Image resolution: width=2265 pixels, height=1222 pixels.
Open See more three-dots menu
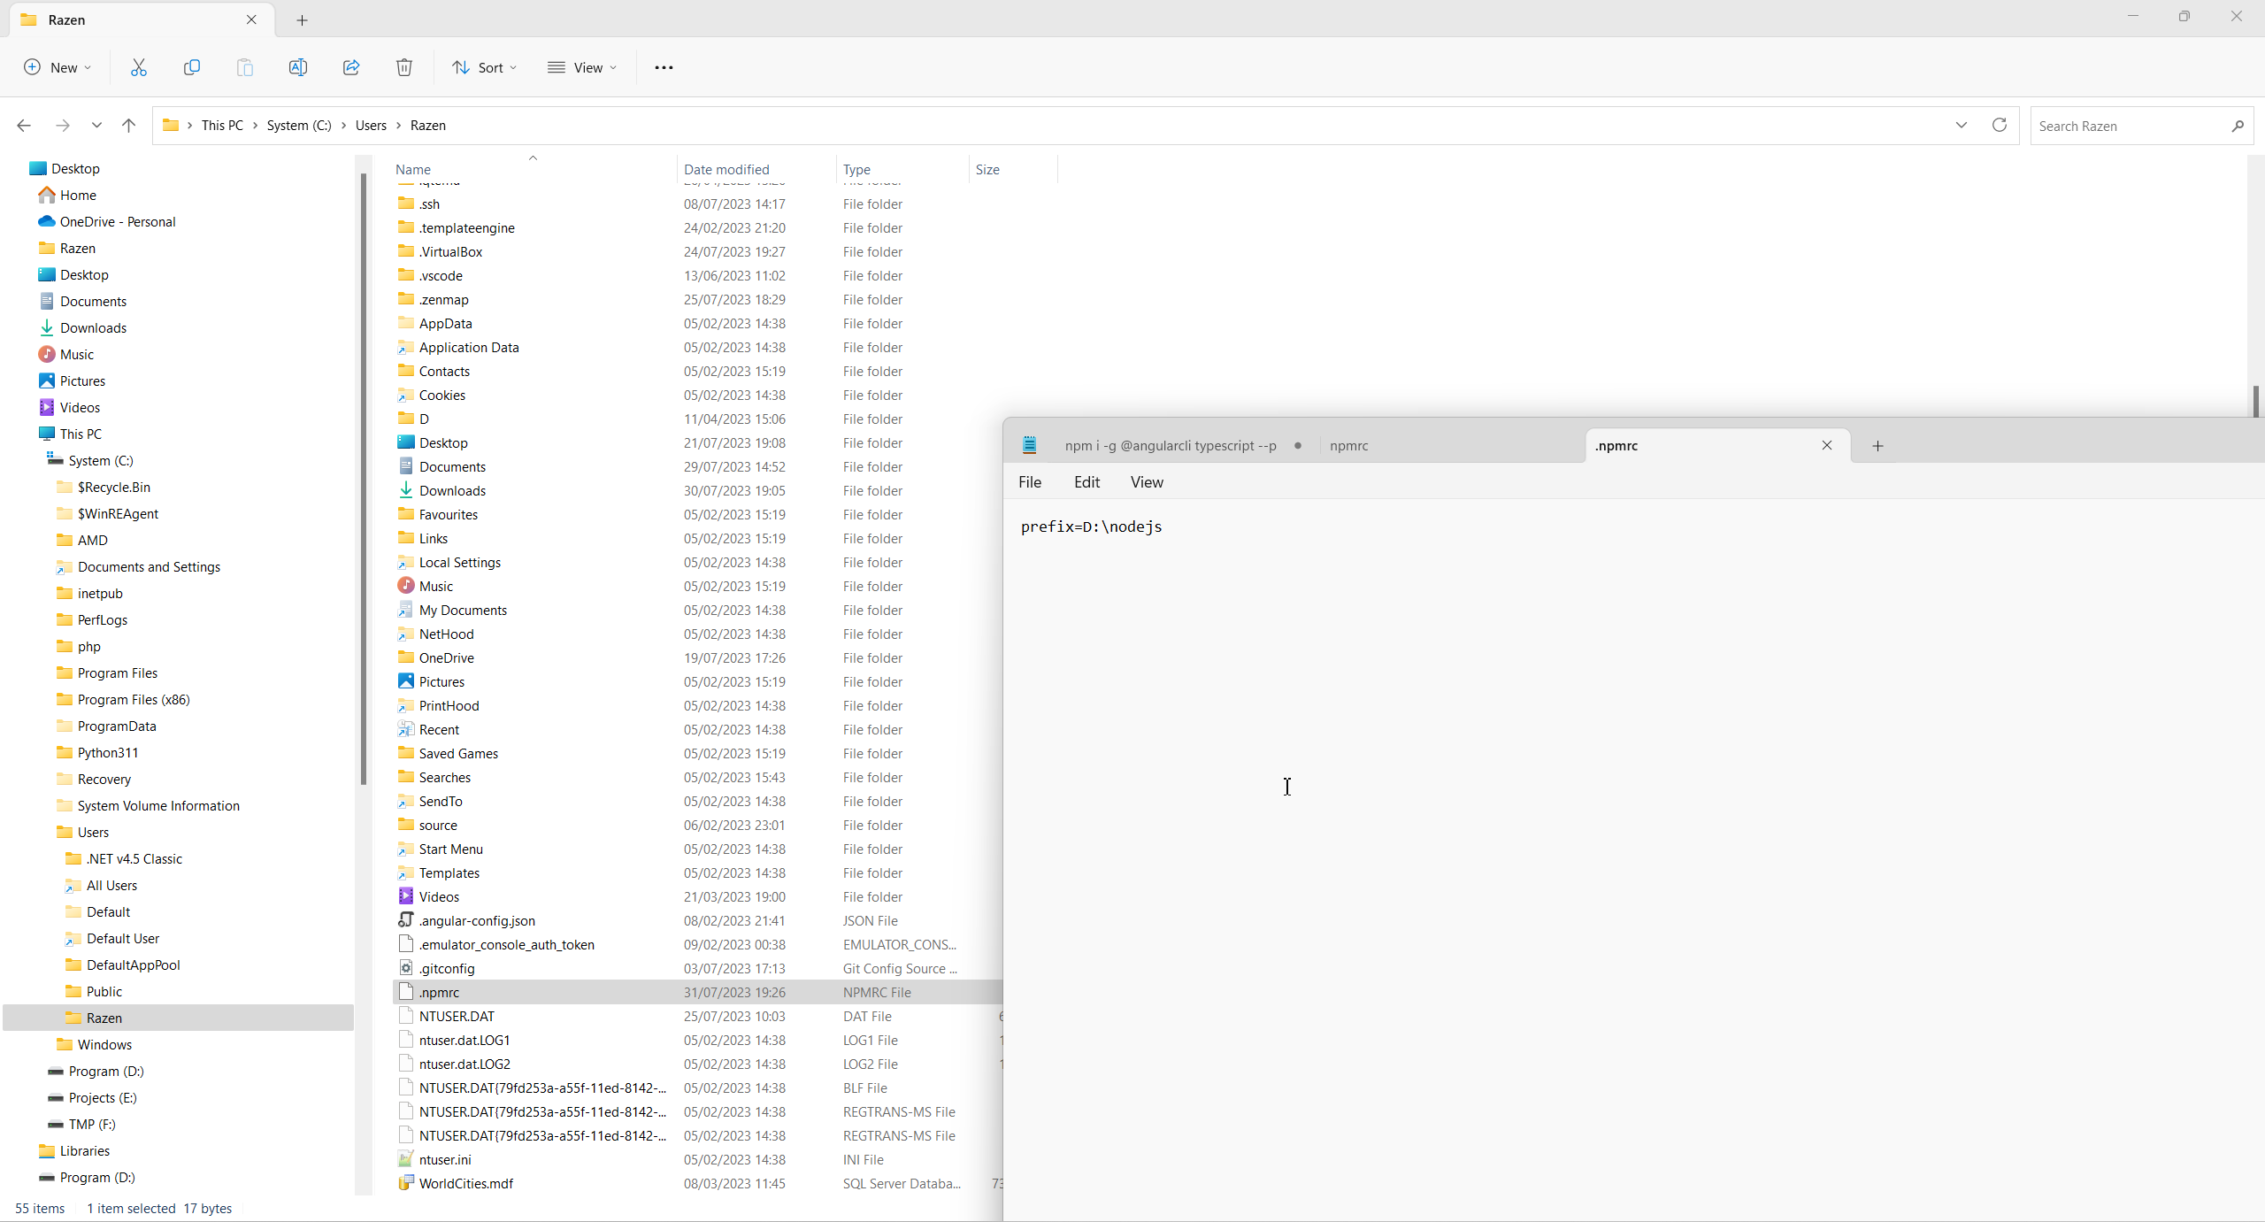coord(664,67)
